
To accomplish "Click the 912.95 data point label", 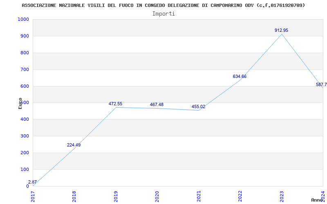I will tap(281, 30).
